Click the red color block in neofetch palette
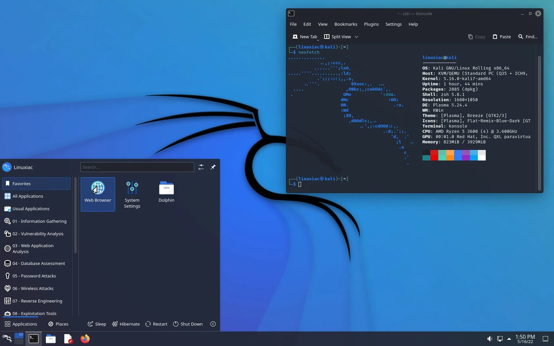 click(x=434, y=155)
